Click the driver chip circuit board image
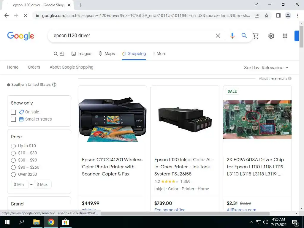 point(257,119)
